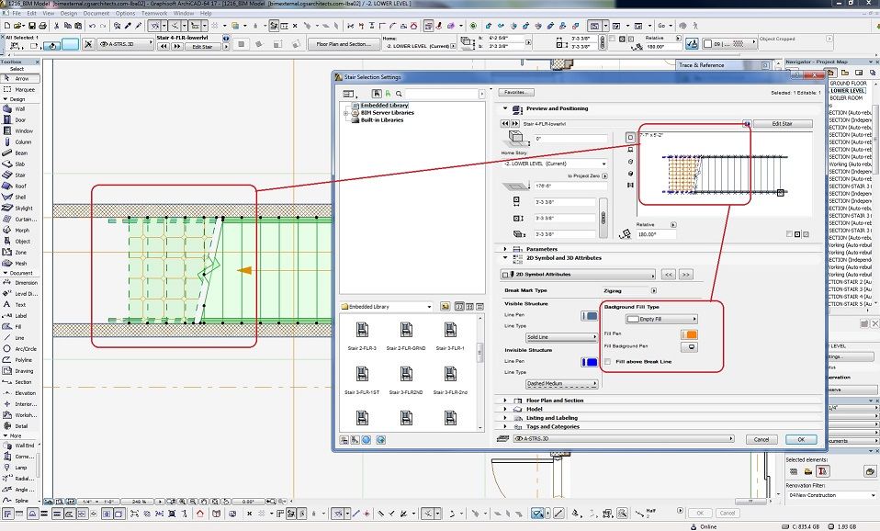Click the Curtain Wall tool
Image resolution: width=880 pixels, height=531 pixels.
(x=22, y=219)
